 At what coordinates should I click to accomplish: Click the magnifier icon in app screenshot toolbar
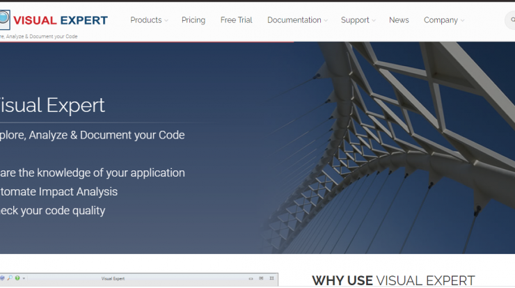[10, 278]
